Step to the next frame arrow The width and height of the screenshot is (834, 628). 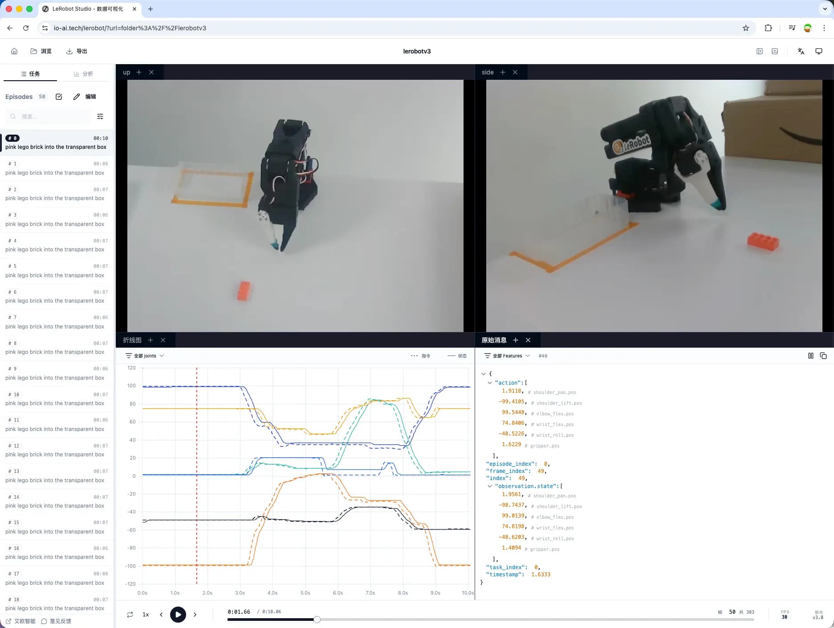[195, 615]
